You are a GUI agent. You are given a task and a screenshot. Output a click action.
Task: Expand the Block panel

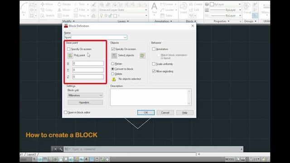click(x=191, y=21)
